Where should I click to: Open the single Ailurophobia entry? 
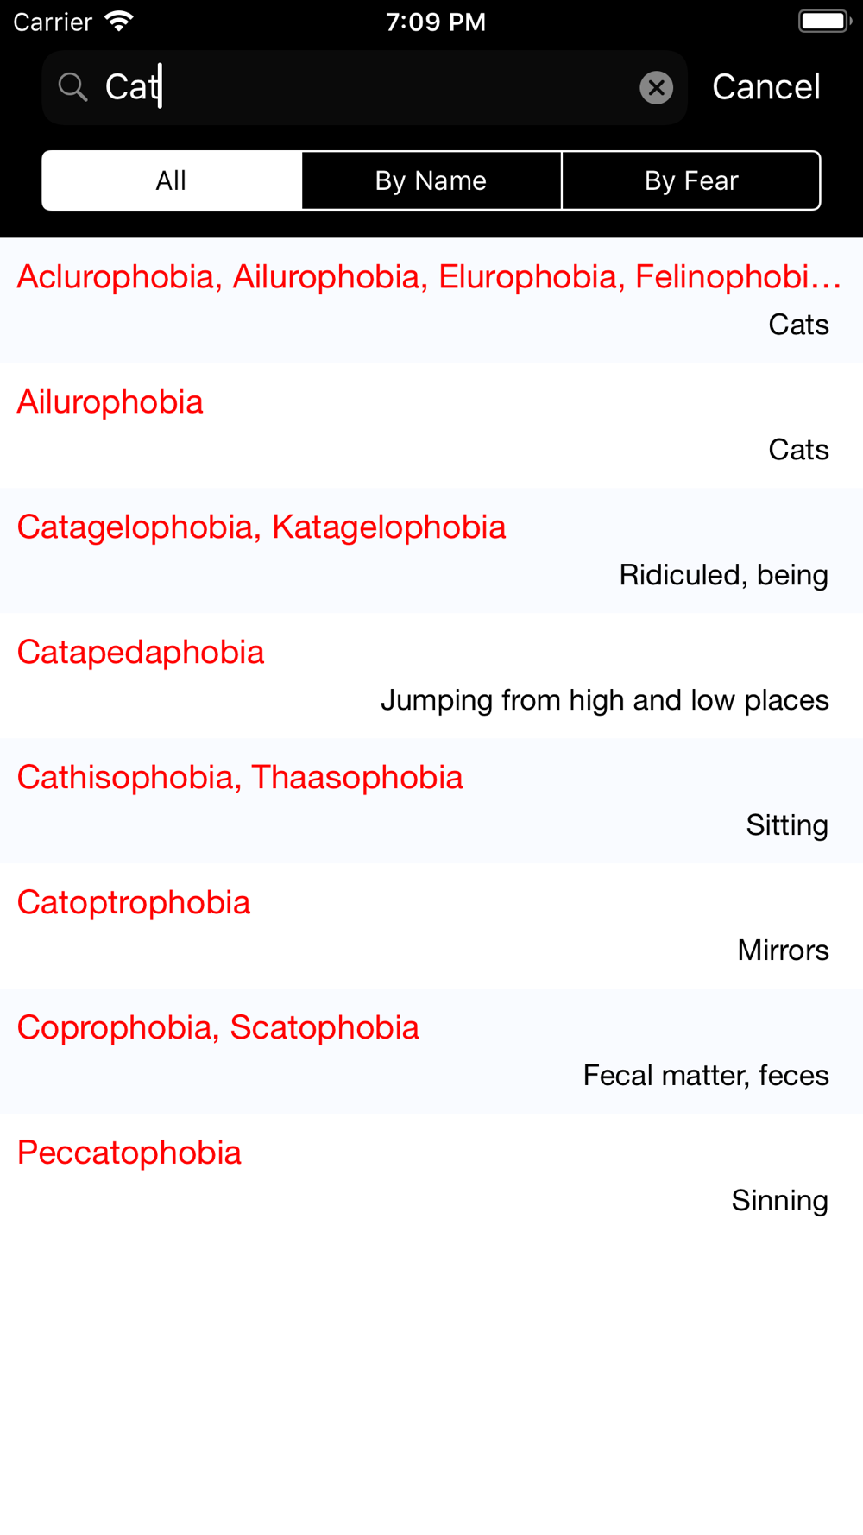click(431, 426)
